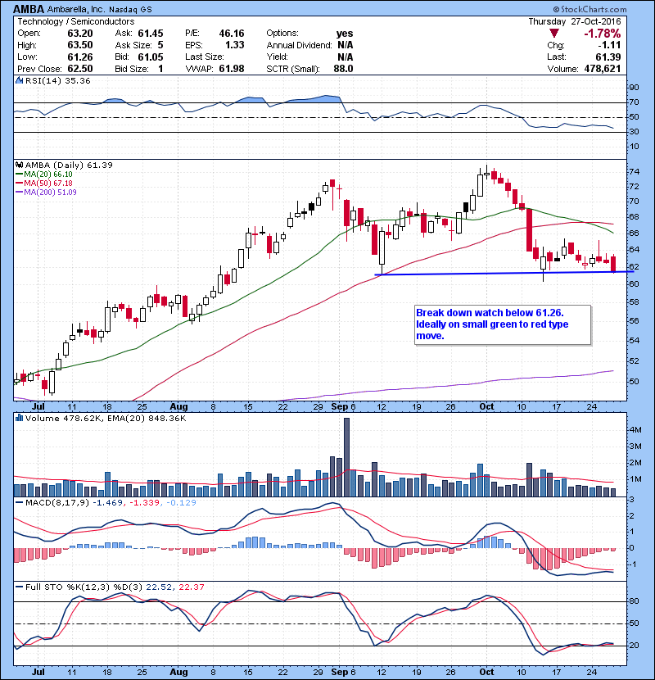
Task: Click the MACD signal value -1.339
Action: (143, 503)
